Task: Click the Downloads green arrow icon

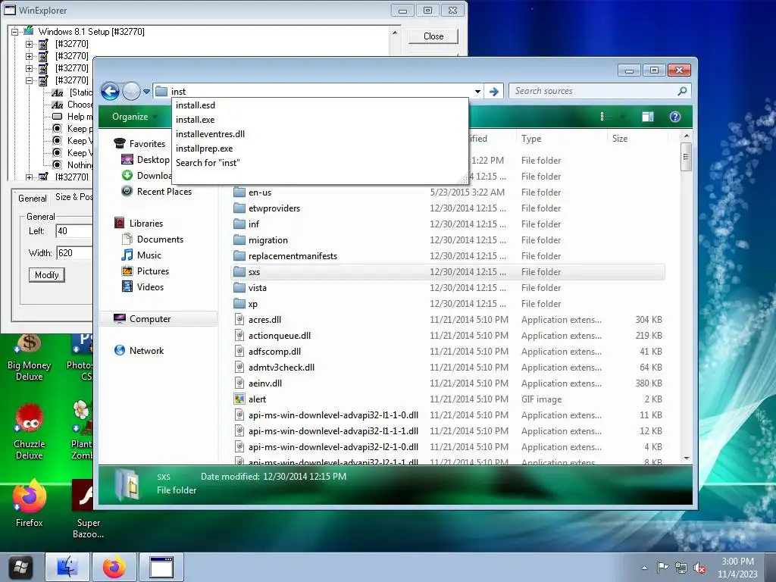Action: (x=127, y=175)
